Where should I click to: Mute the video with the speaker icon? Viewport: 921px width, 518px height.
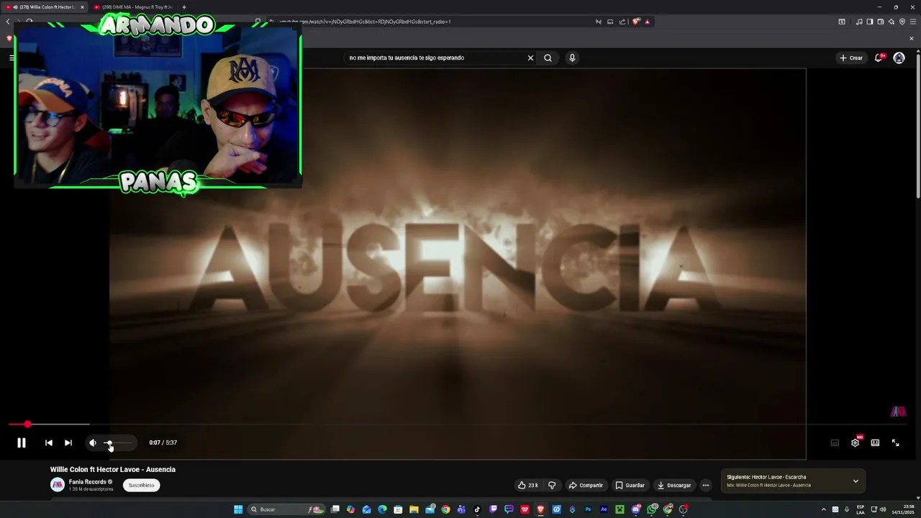pyautogui.click(x=92, y=442)
